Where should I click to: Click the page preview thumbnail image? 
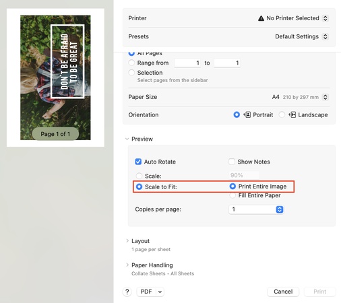[x=55, y=77]
